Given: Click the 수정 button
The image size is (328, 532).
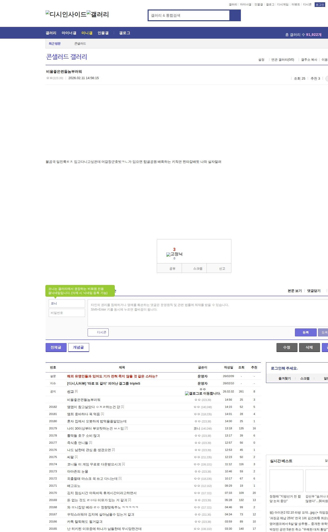Looking at the screenshot, I should point(287,347).
